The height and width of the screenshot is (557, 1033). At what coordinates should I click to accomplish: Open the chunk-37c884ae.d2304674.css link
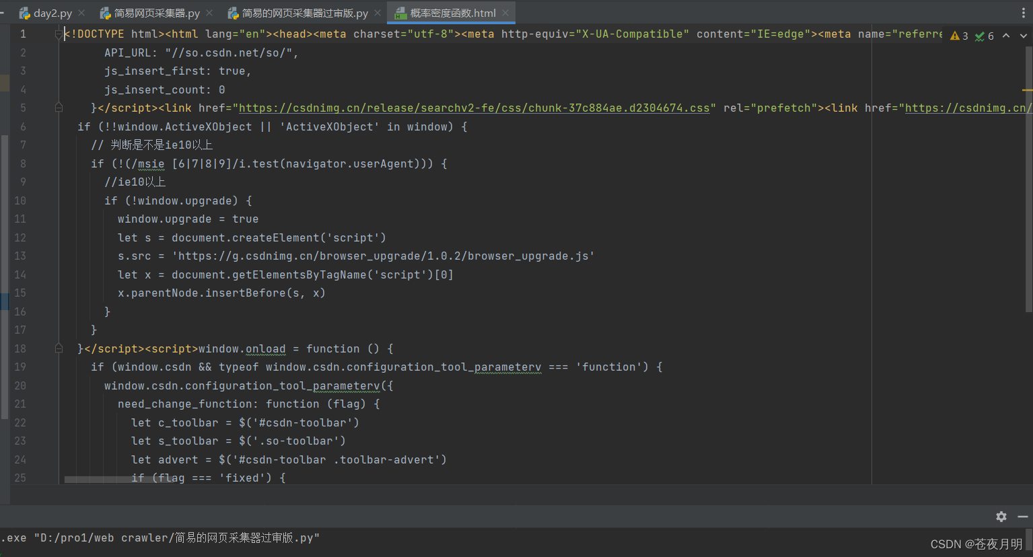(x=474, y=108)
